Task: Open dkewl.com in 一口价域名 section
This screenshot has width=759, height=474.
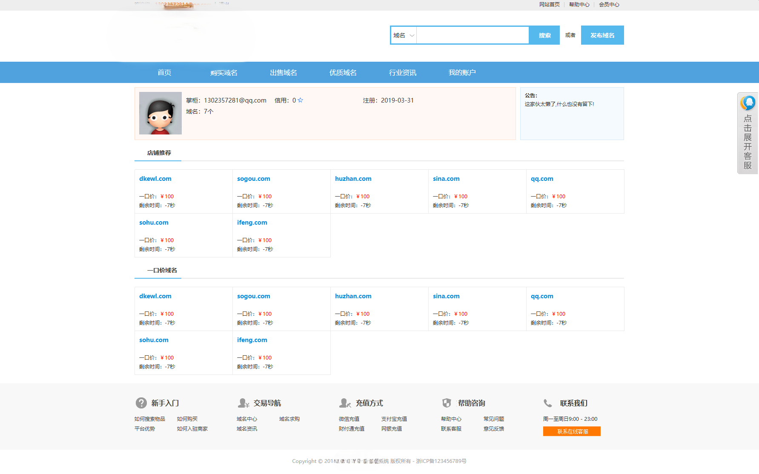Action: 155,296
